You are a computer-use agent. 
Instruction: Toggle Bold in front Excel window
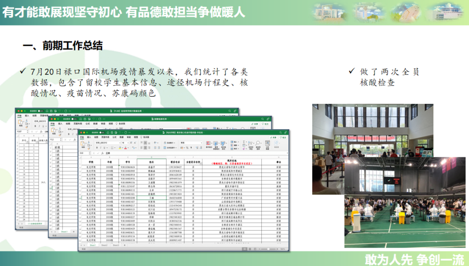[x=97, y=148]
